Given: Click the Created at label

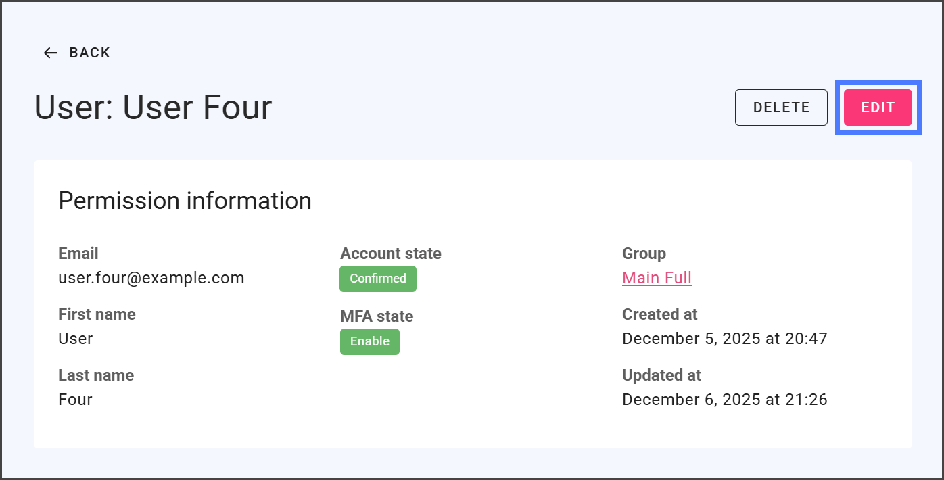Looking at the screenshot, I should coord(659,314).
